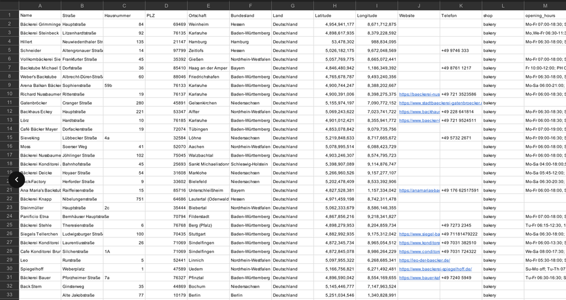Open stadtbaeckerei-gatenbroecker link
The height and width of the screenshot is (300, 566).
[x=440, y=103]
